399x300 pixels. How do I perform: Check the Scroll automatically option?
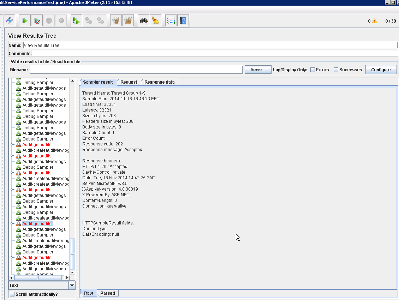[x=12, y=294]
